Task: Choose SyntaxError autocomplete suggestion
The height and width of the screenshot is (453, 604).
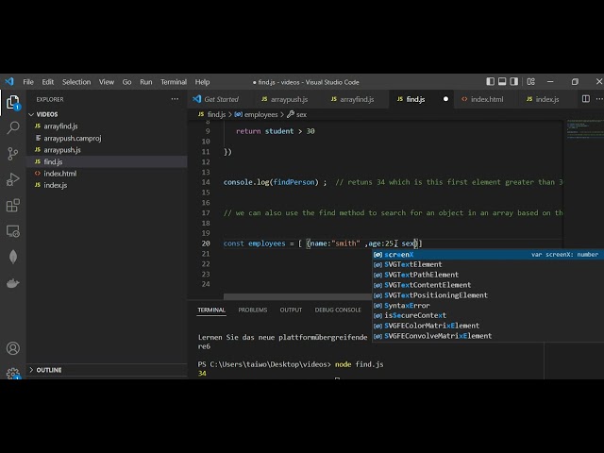Action: coord(488,306)
